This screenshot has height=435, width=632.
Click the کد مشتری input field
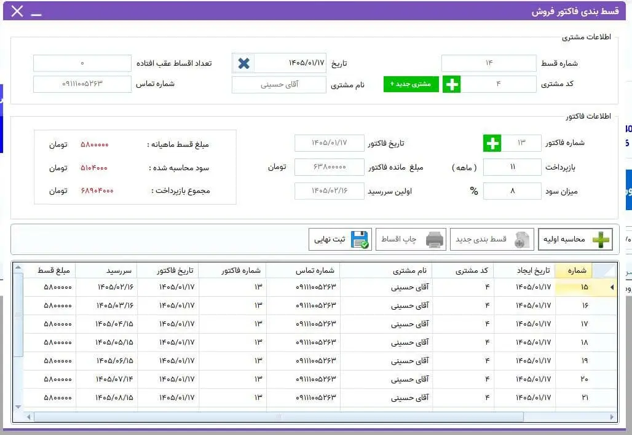tap(498, 84)
